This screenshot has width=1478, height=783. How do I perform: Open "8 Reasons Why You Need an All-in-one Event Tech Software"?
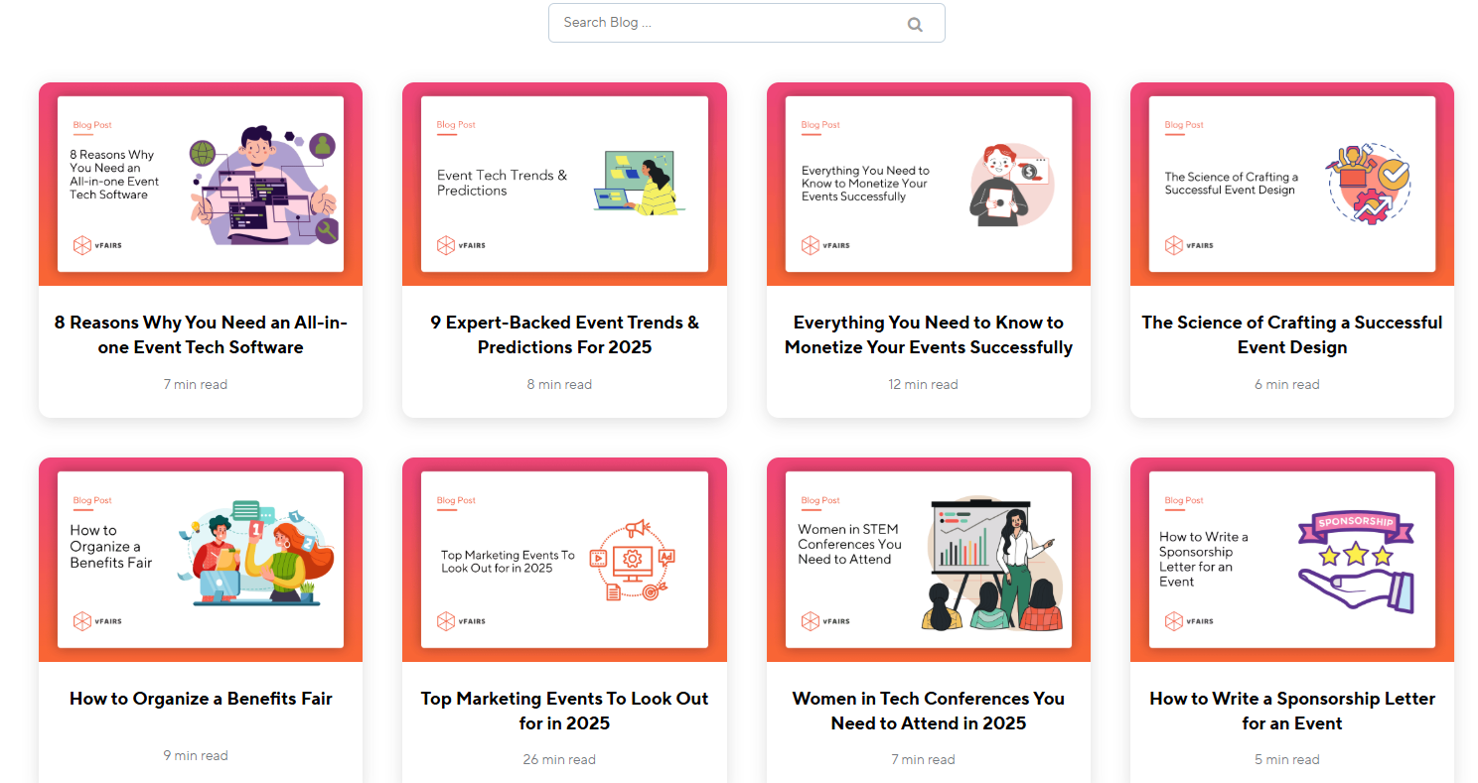coord(201,334)
